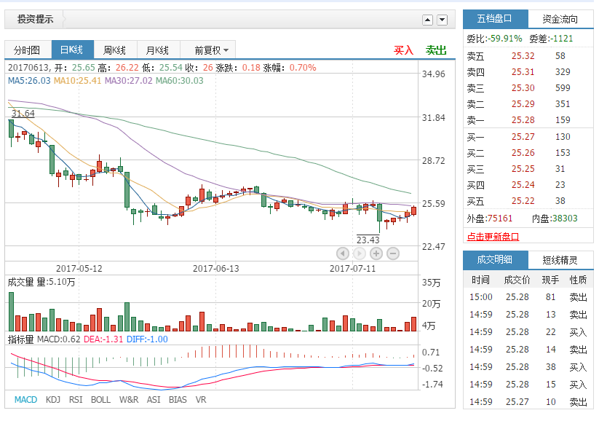Switch the indicator to KDJ
Image resolution: width=599 pixels, height=421 pixels.
click(52, 400)
